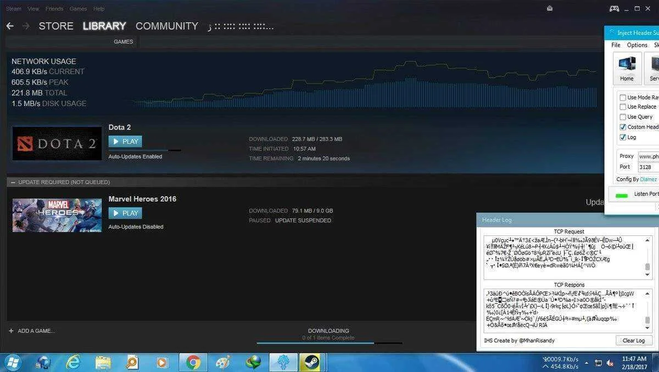Click the Home icon in Inject Header
The width and height of the screenshot is (659, 372).
[627, 69]
